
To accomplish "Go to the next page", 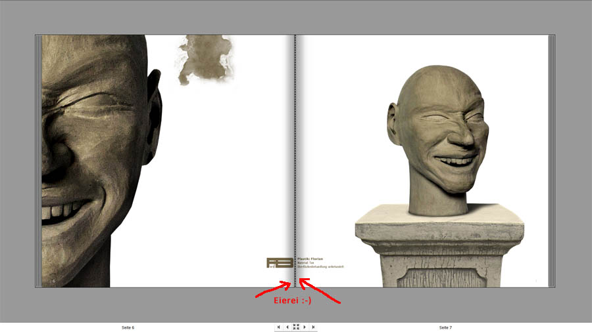I will (305, 327).
